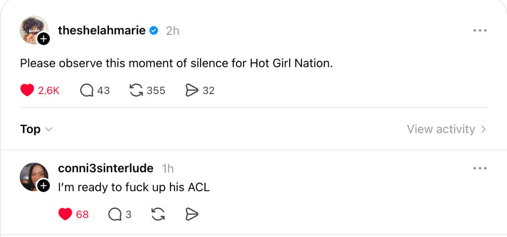
Task: Open more options for conni3sinterlude's reply
Action: pos(480,169)
